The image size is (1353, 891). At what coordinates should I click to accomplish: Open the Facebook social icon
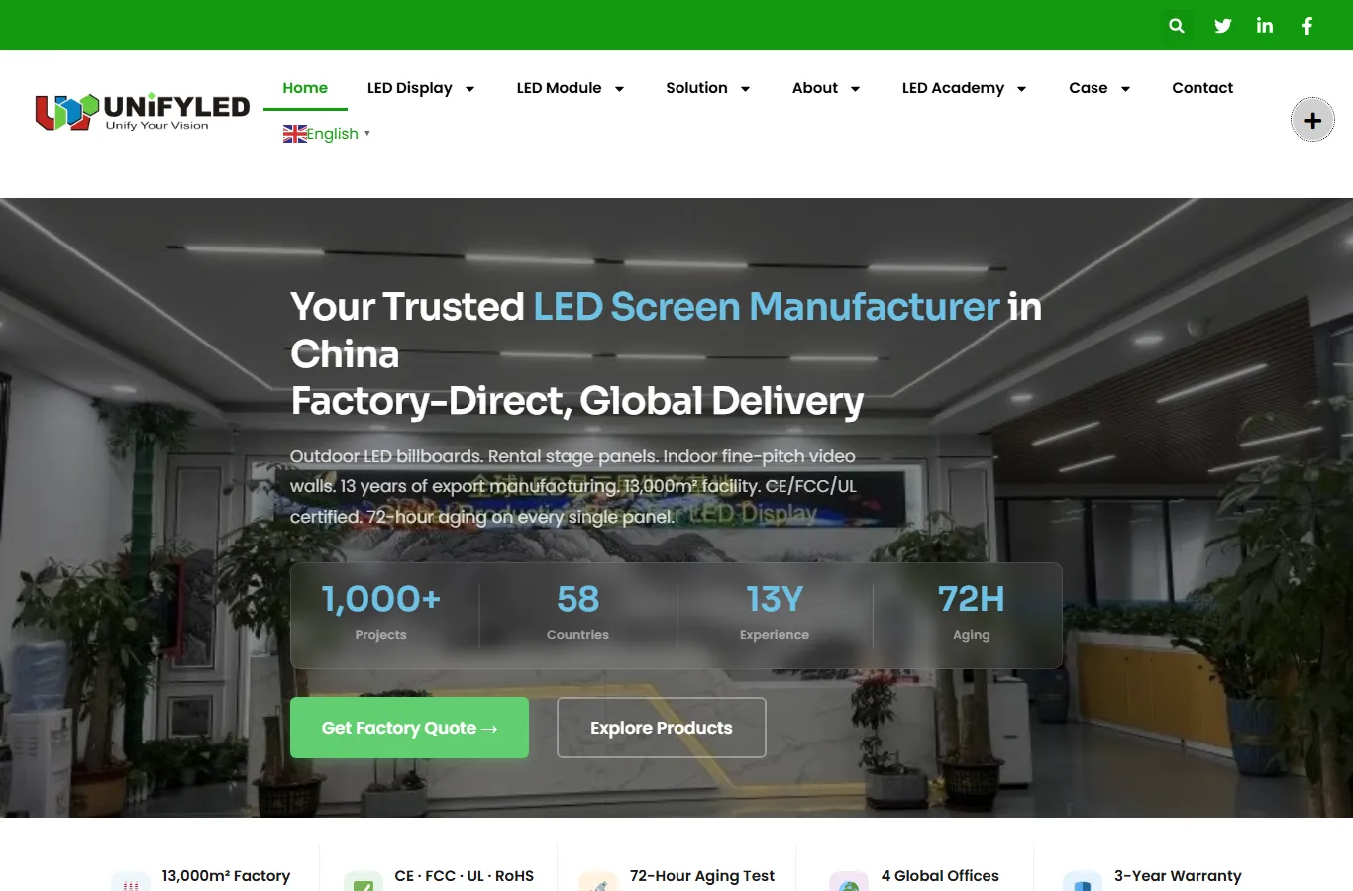[x=1307, y=26]
